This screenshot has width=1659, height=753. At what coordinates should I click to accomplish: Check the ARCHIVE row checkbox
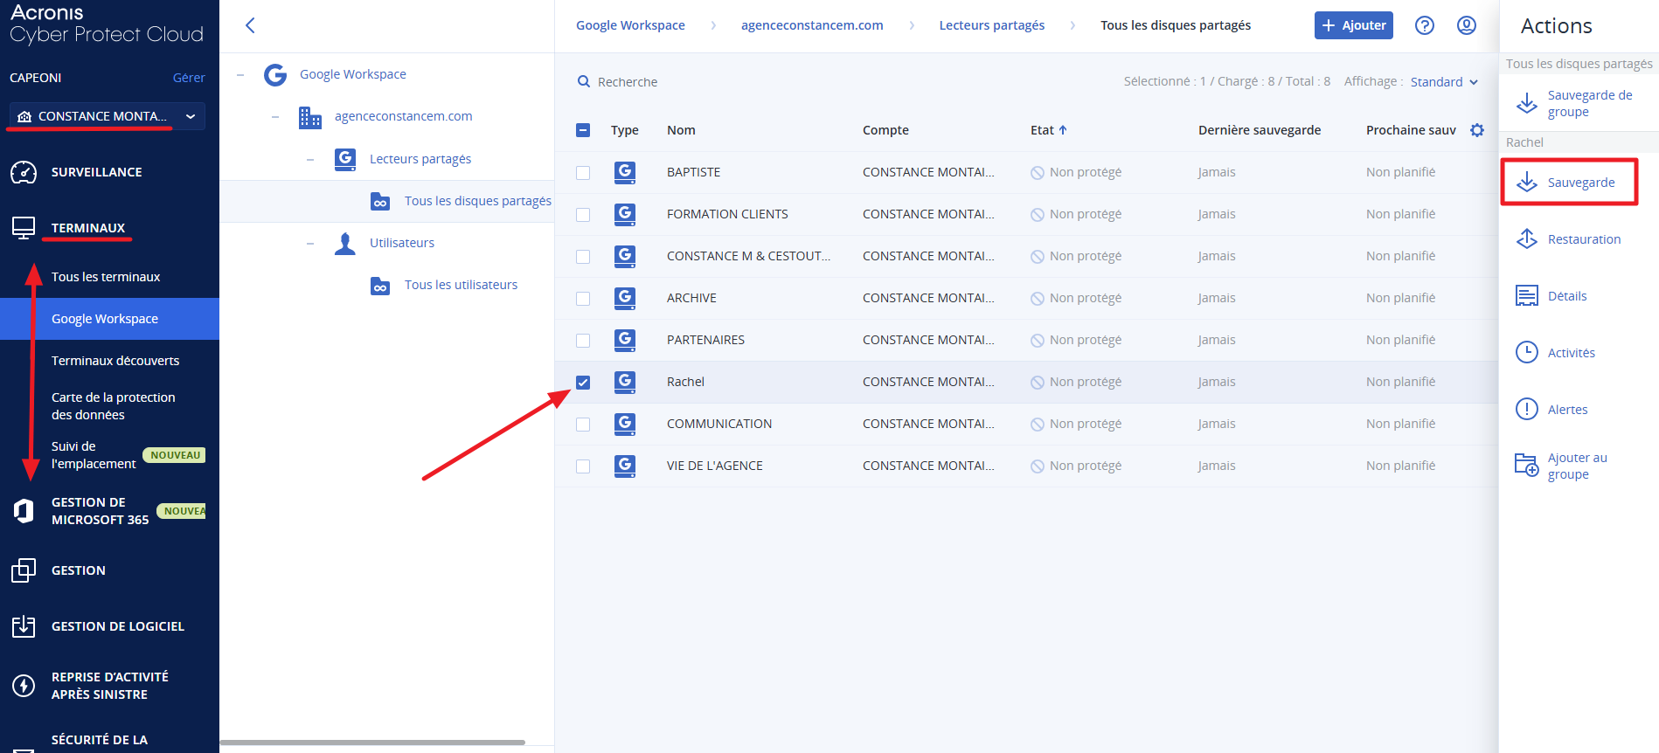click(x=583, y=299)
